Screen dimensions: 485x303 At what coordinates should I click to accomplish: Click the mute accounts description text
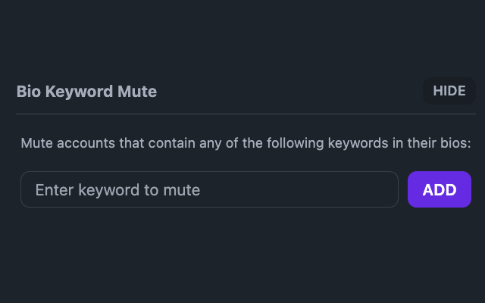click(x=246, y=143)
